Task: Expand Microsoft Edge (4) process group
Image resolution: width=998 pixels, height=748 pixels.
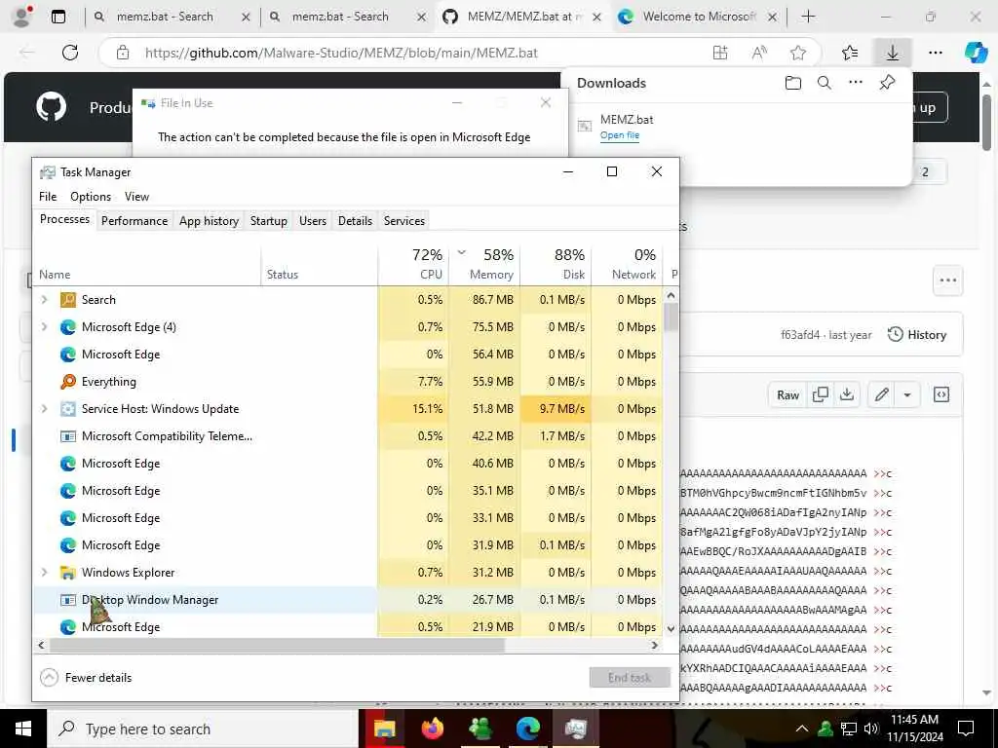Action: 44,327
